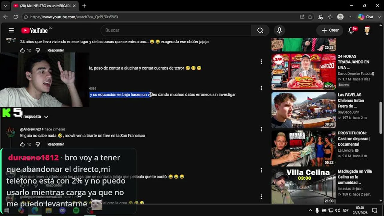This screenshot has width=384, height=216.
Task: Open the browser favorites list
Action: (330, 17)
